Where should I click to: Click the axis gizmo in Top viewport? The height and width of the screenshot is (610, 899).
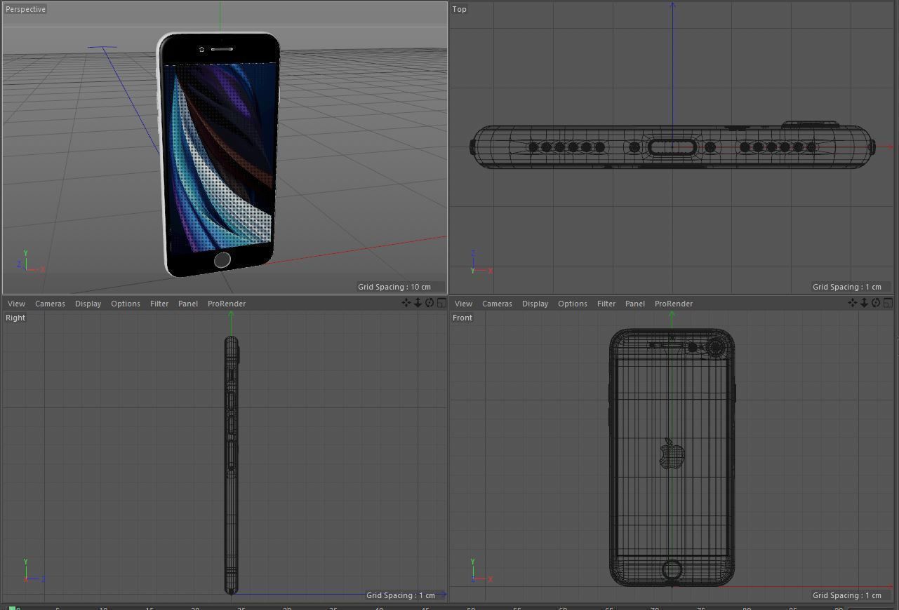(x=481, y=263)
